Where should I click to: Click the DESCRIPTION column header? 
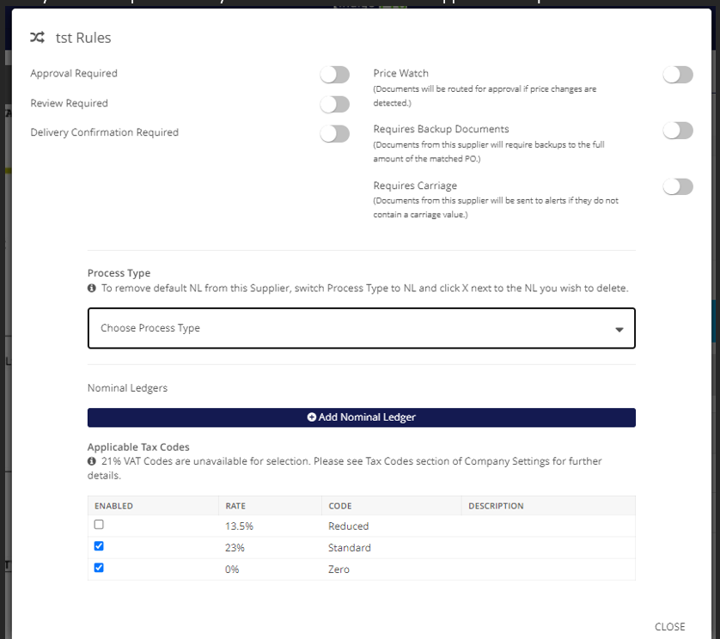(496, 506)
